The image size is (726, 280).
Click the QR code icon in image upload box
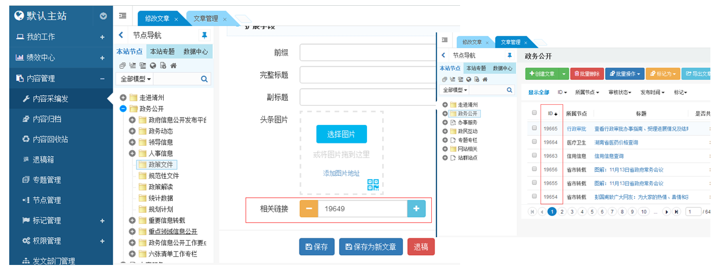tap(373, 185)
